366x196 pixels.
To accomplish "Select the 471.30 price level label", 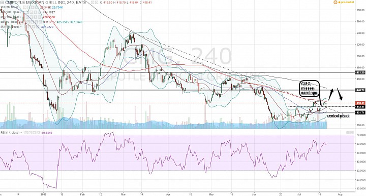I will pos(360,72).
